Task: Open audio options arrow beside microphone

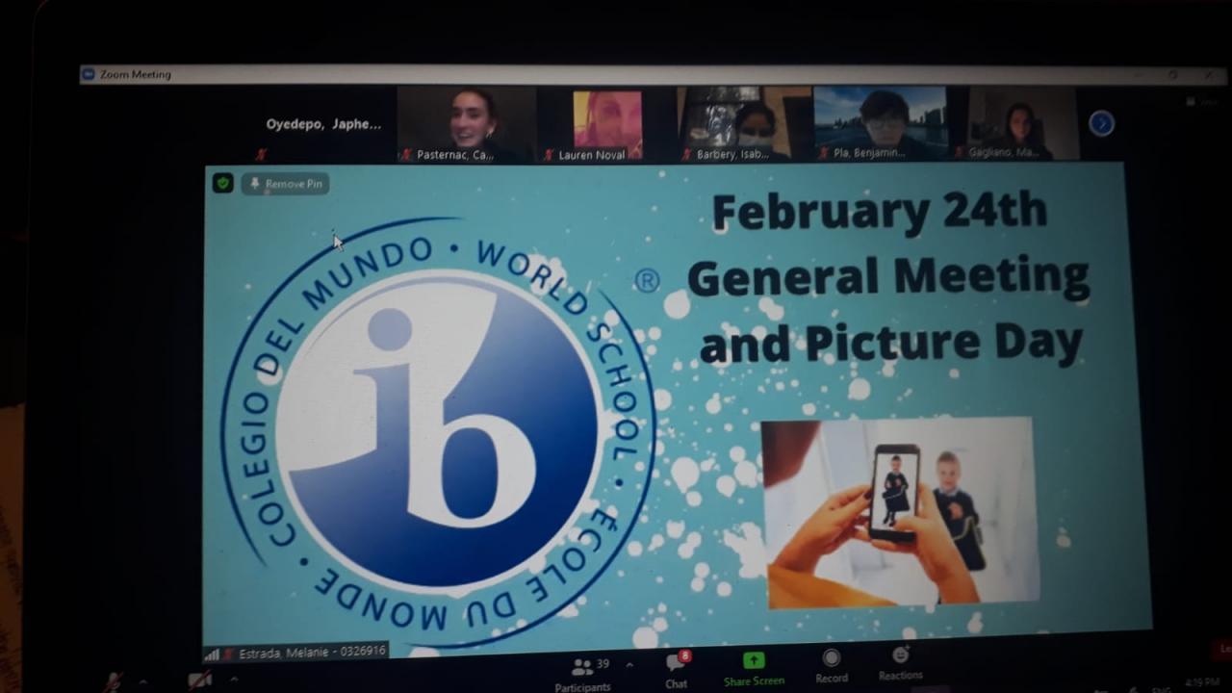Action: click(143, 681)
